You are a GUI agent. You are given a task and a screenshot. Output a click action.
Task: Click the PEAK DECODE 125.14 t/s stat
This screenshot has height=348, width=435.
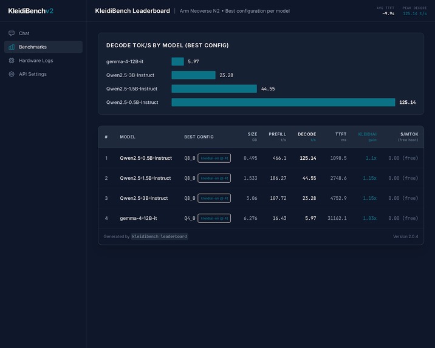pyautogui.click(x=415, y=11)
